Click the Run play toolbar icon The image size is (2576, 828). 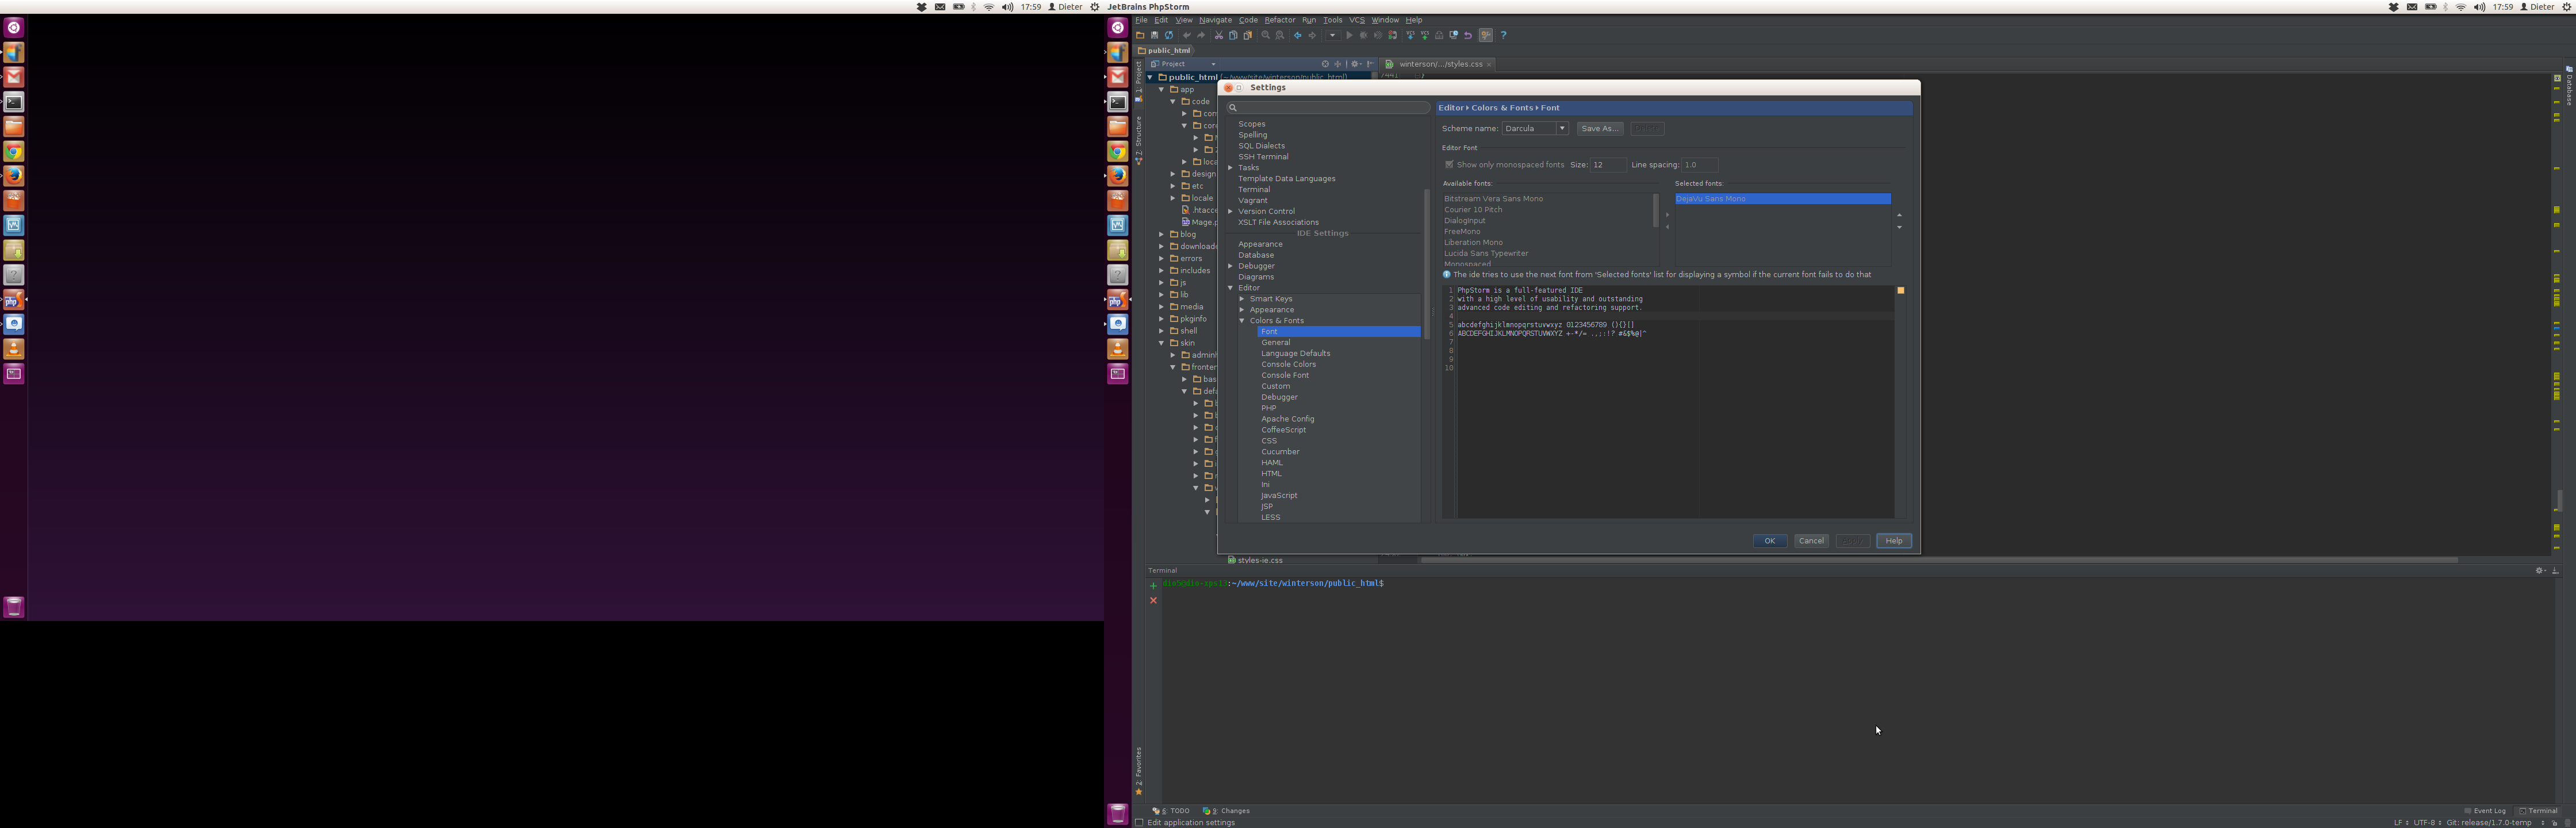coord(1349,35)
